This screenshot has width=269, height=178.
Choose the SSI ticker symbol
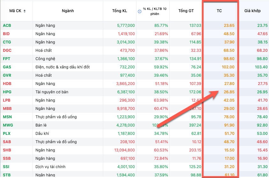[6, 167]
